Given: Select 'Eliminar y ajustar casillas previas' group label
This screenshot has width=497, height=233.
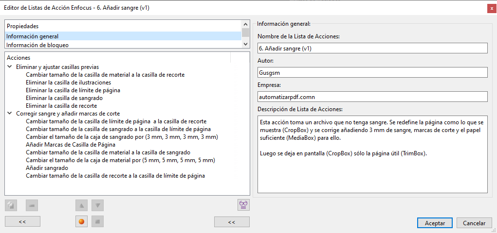Looking at the screenshot, I should click(x=58, y=67).
